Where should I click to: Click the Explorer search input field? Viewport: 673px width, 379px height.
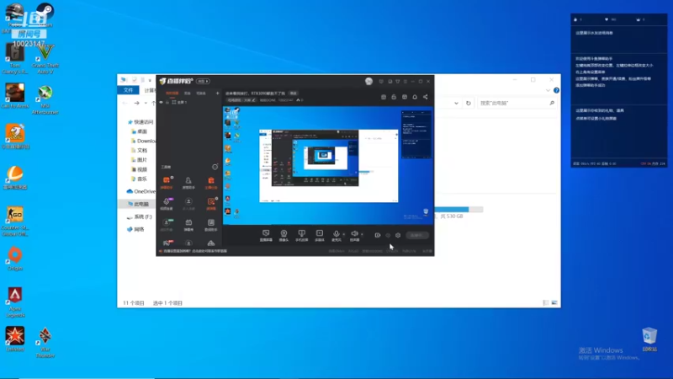coord(517,103)
